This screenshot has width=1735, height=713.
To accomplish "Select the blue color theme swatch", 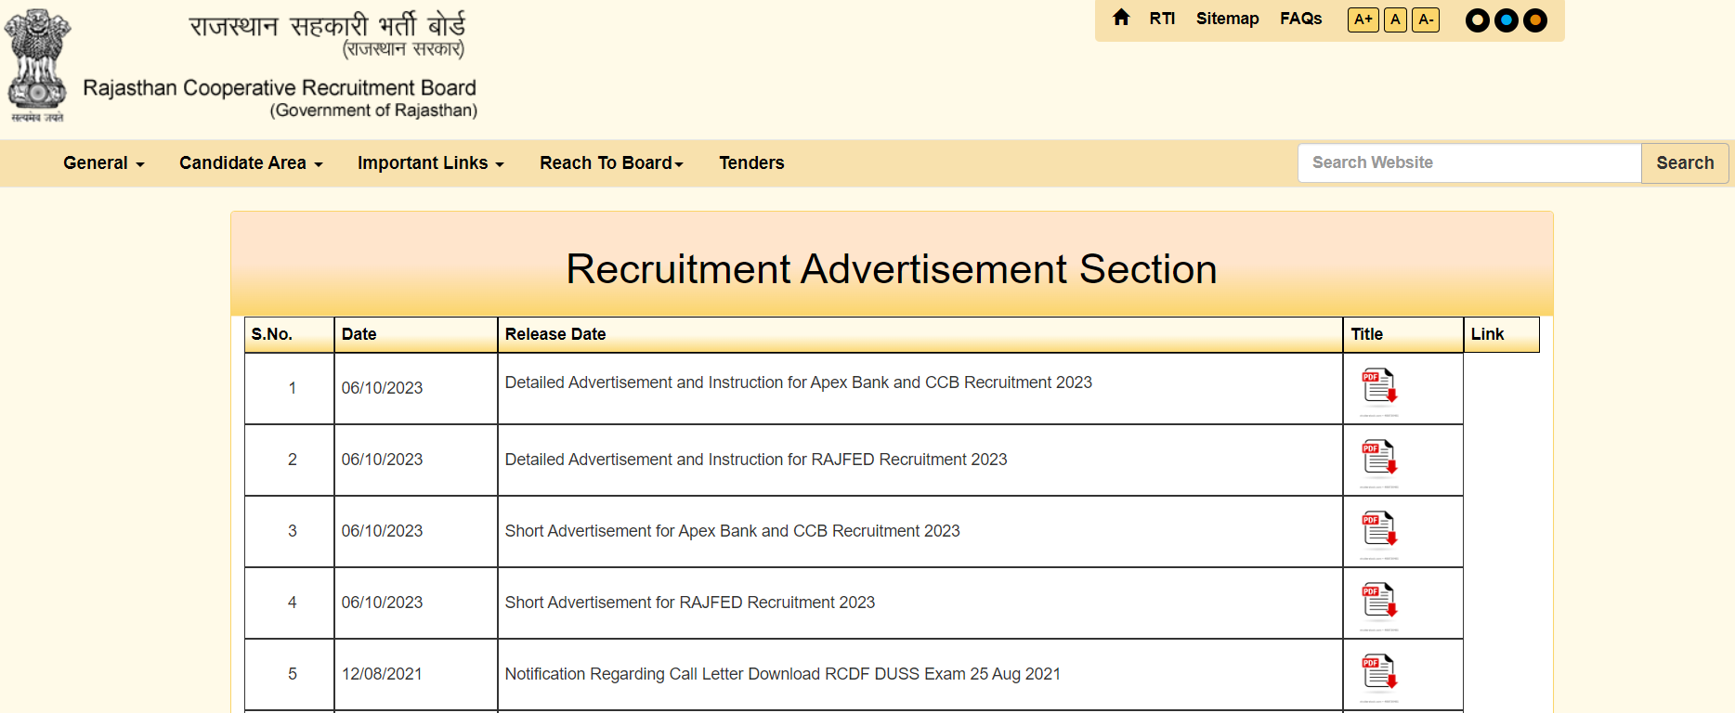I will click(1507, 20).
